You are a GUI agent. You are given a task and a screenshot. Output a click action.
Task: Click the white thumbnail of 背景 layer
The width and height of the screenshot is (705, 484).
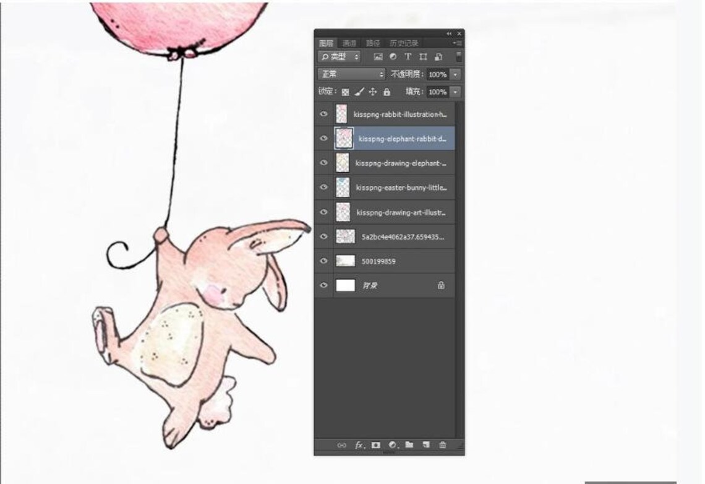coord(345,285)
